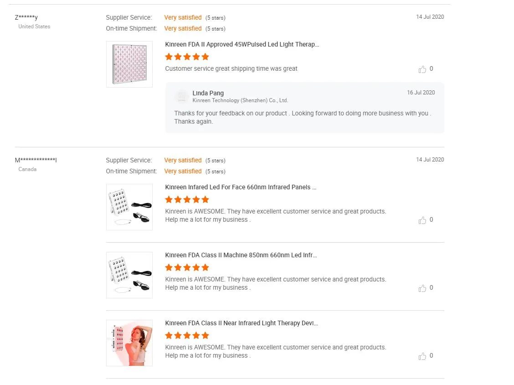Screen dimensions: 514x385
Task: Like the 'Customer service great shipping' review
Action: [x=422, y=69]
